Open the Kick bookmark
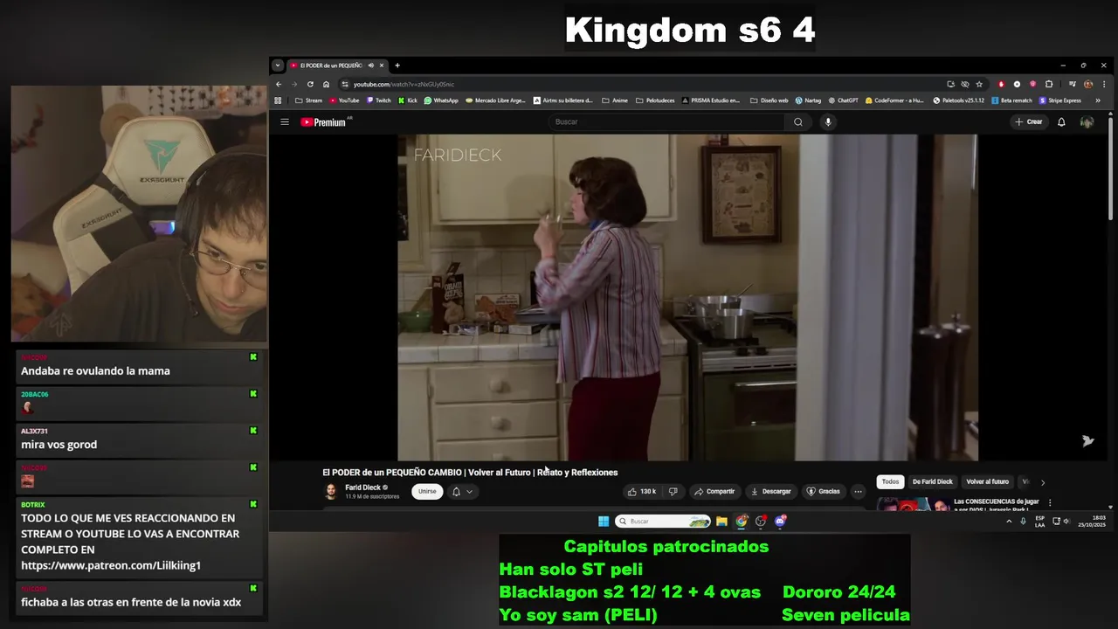 click(408, 100)
